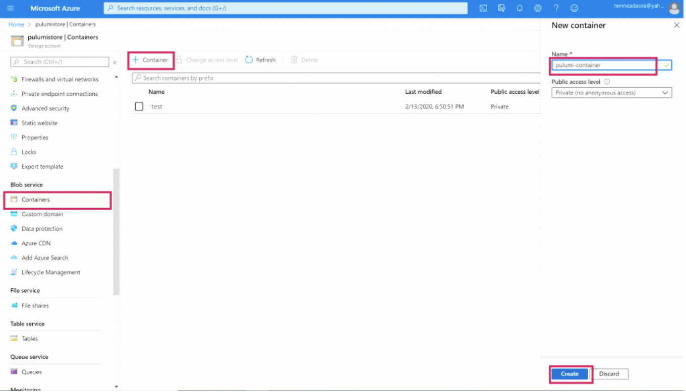Screen dimensions: 686x392
Task: Click Change access level in toolbar
Action: pyautogui.click(x=207, y=60)
